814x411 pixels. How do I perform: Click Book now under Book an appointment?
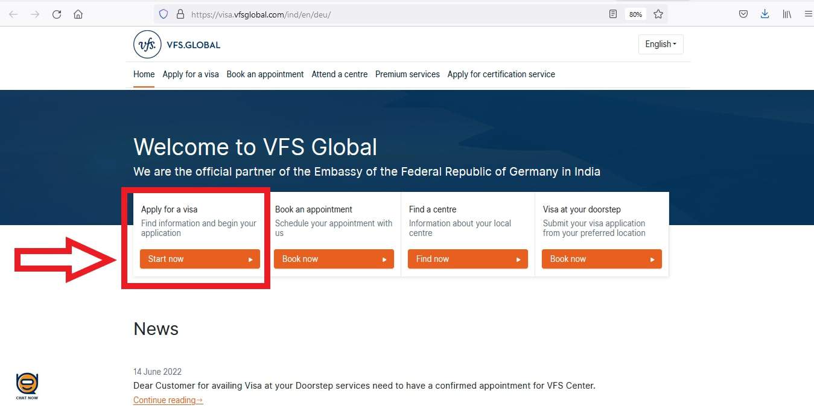tap(334, 259)
